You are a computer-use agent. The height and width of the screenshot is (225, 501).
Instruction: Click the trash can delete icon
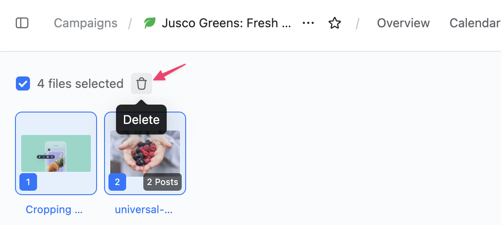click(x=142, y=83)
